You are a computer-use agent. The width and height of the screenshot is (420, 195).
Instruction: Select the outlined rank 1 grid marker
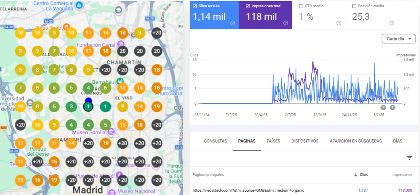click(88, 107)
